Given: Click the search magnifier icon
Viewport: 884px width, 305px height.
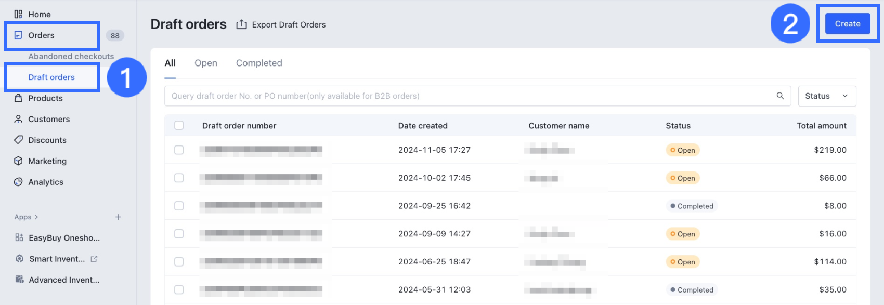Looking at the screenshot, I should pyautogui.click(x=780, y=96).
